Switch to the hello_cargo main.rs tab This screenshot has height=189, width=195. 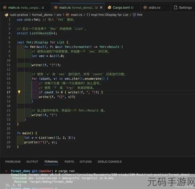click(x=25, y=8)
